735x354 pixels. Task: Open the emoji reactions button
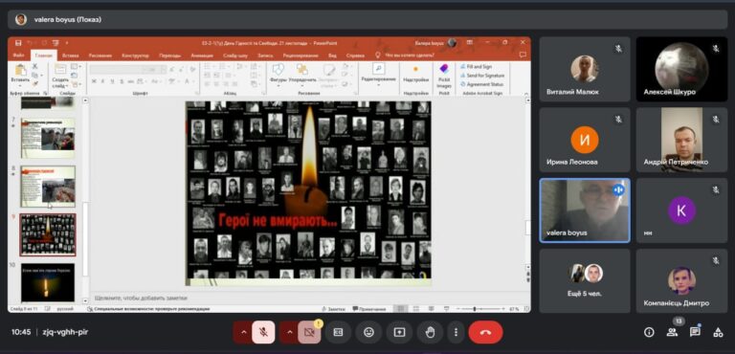[x=368, y=332]
